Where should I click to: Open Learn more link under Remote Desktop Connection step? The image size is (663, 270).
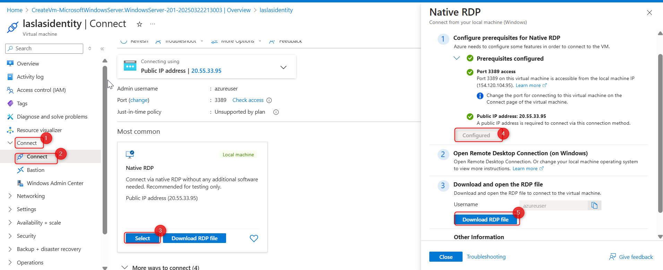528,168
